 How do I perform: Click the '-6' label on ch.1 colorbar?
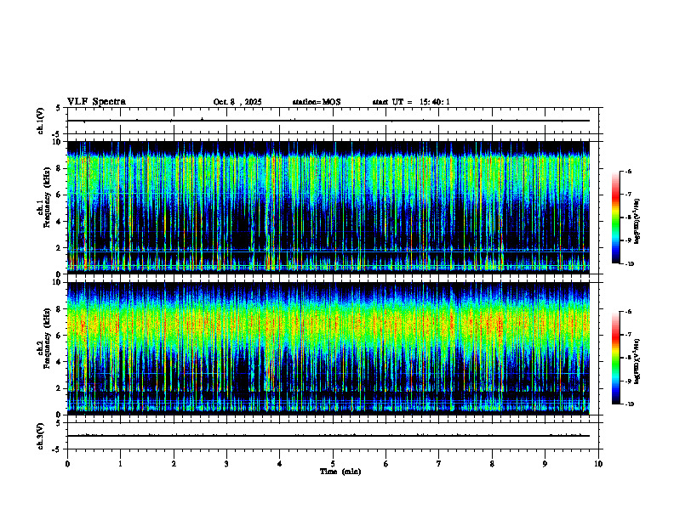coord(628,171)
